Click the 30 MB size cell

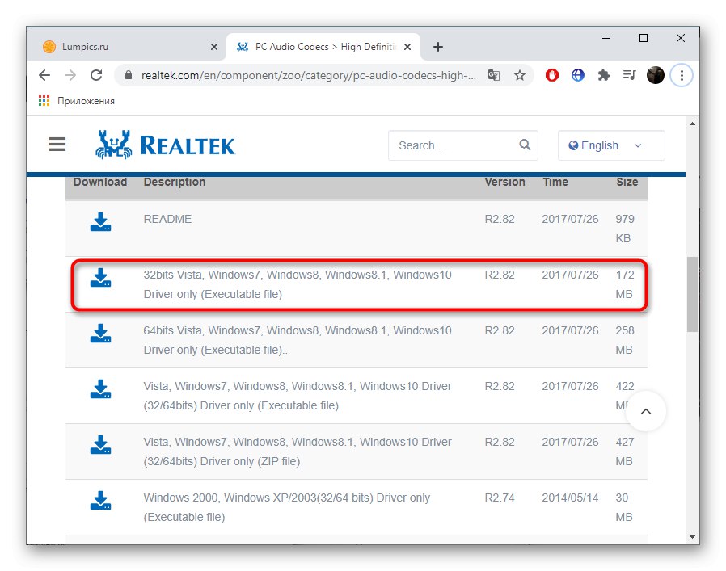pos(623,507)
